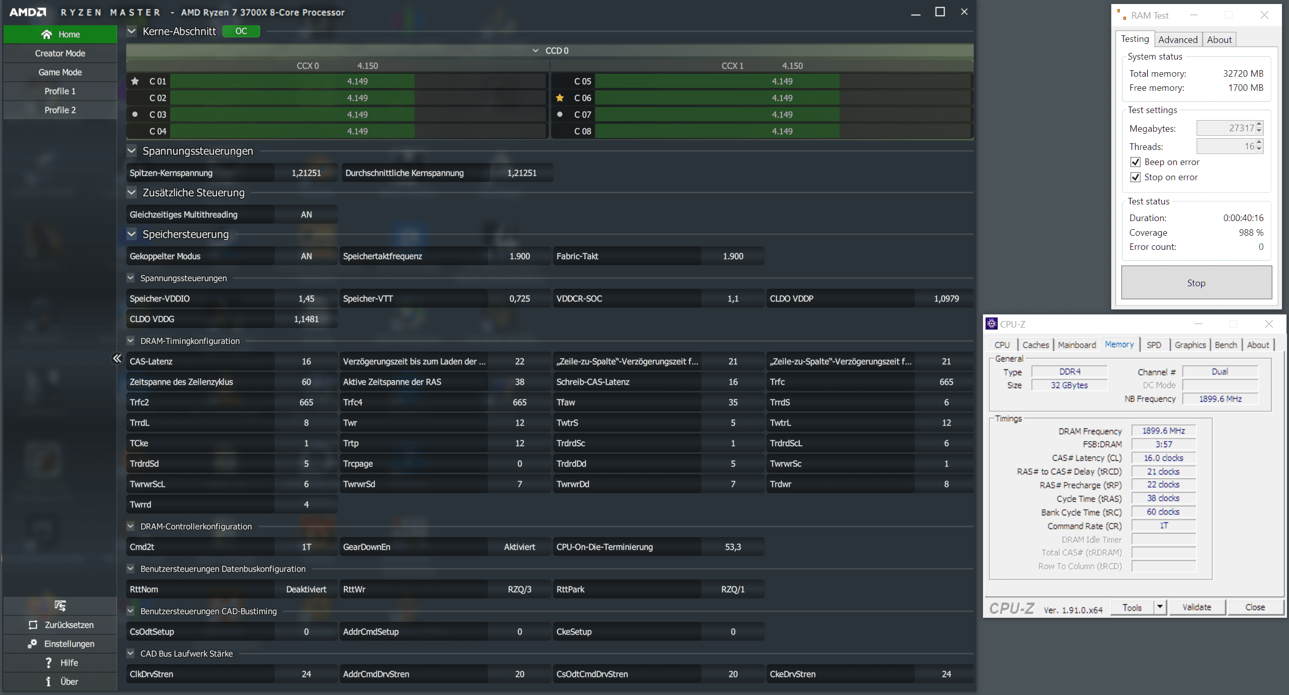Screen dimensions: 1289x695
Task: Uncheck the Beep on error checkbox
Action: click(1136, 162)
